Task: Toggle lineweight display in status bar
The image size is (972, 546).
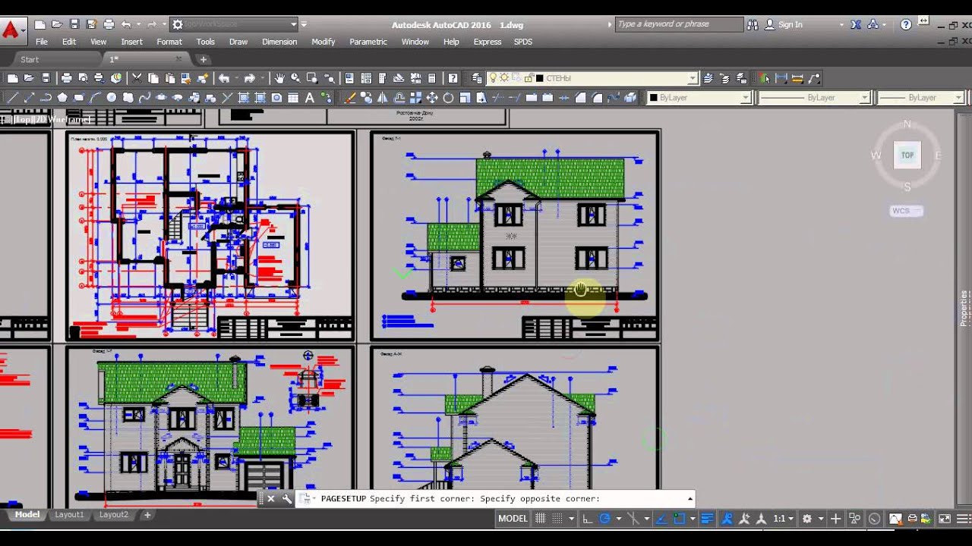Action: tap(707, 519)
